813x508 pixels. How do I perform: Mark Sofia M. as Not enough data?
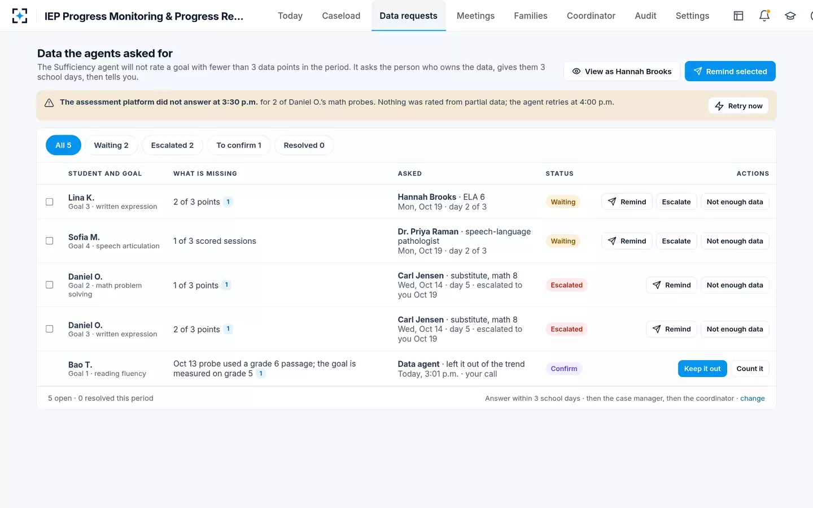pyautogui.click(x=735, y=241)
